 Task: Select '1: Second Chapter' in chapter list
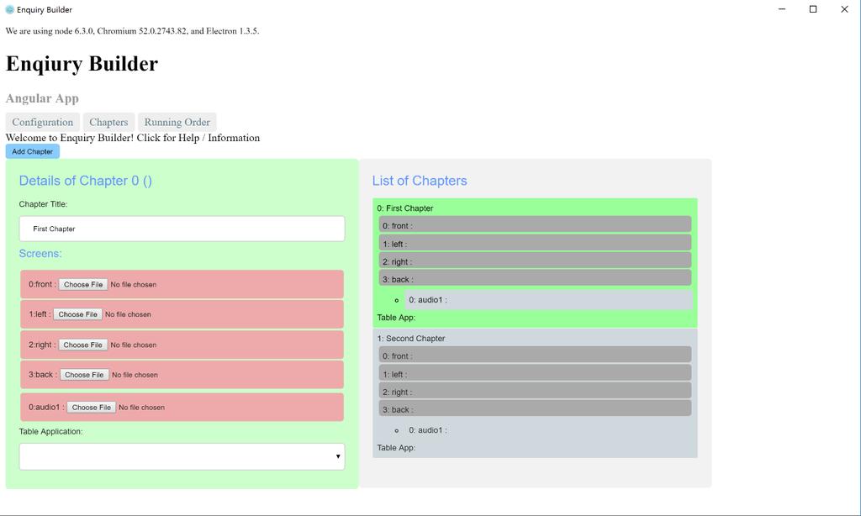pos(410,338)
